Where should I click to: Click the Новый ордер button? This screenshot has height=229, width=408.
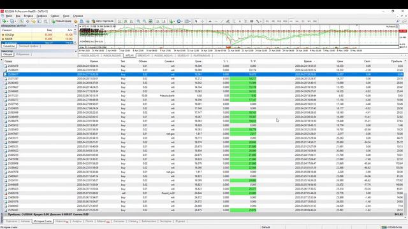coord(62,21)
